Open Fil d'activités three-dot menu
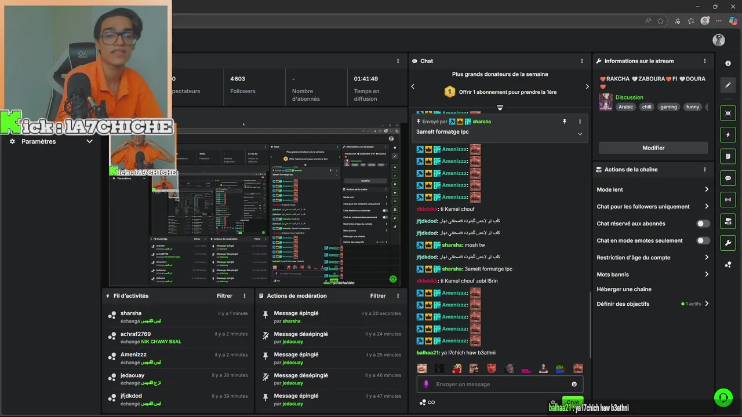Viewport: 742px width, 417px height. tap(245, 296)
